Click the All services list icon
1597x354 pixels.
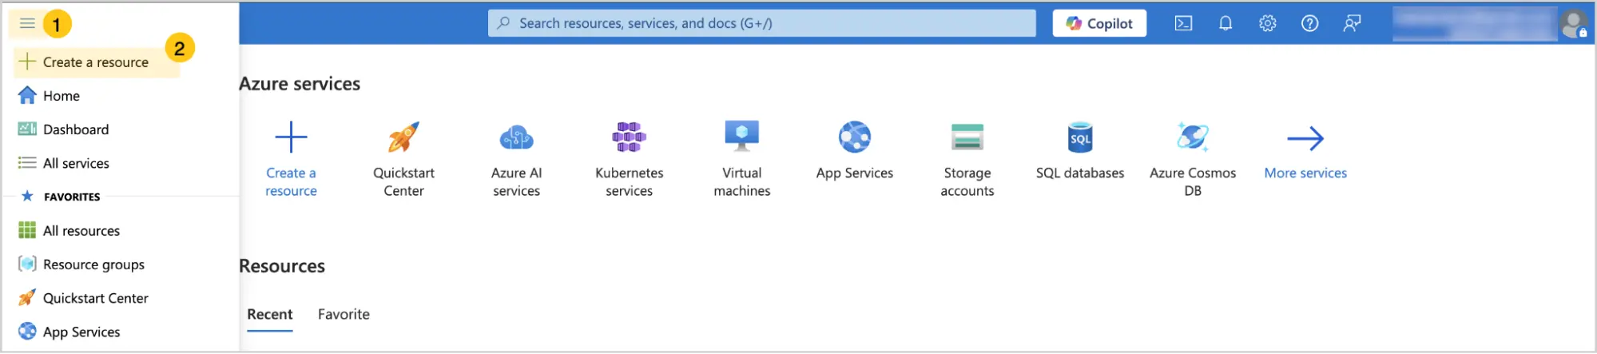click(27, 163)
